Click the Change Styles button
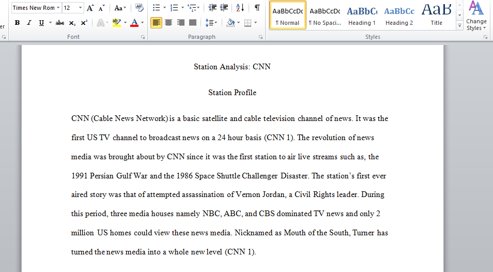The width and height of the screenshot is (493, 272). [x=476, y=16]
